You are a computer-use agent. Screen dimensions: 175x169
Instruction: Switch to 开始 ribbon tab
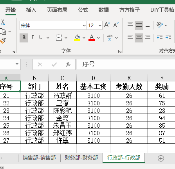tap(11, 10)
